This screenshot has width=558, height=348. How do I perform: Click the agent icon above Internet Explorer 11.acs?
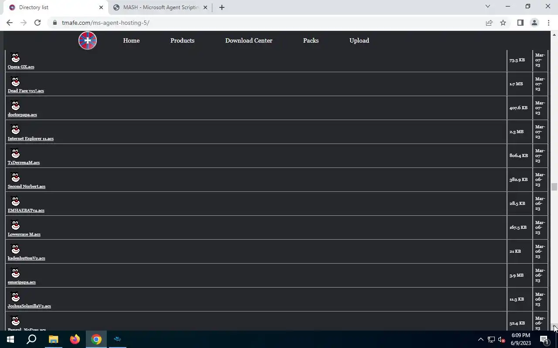pos(15,130)
